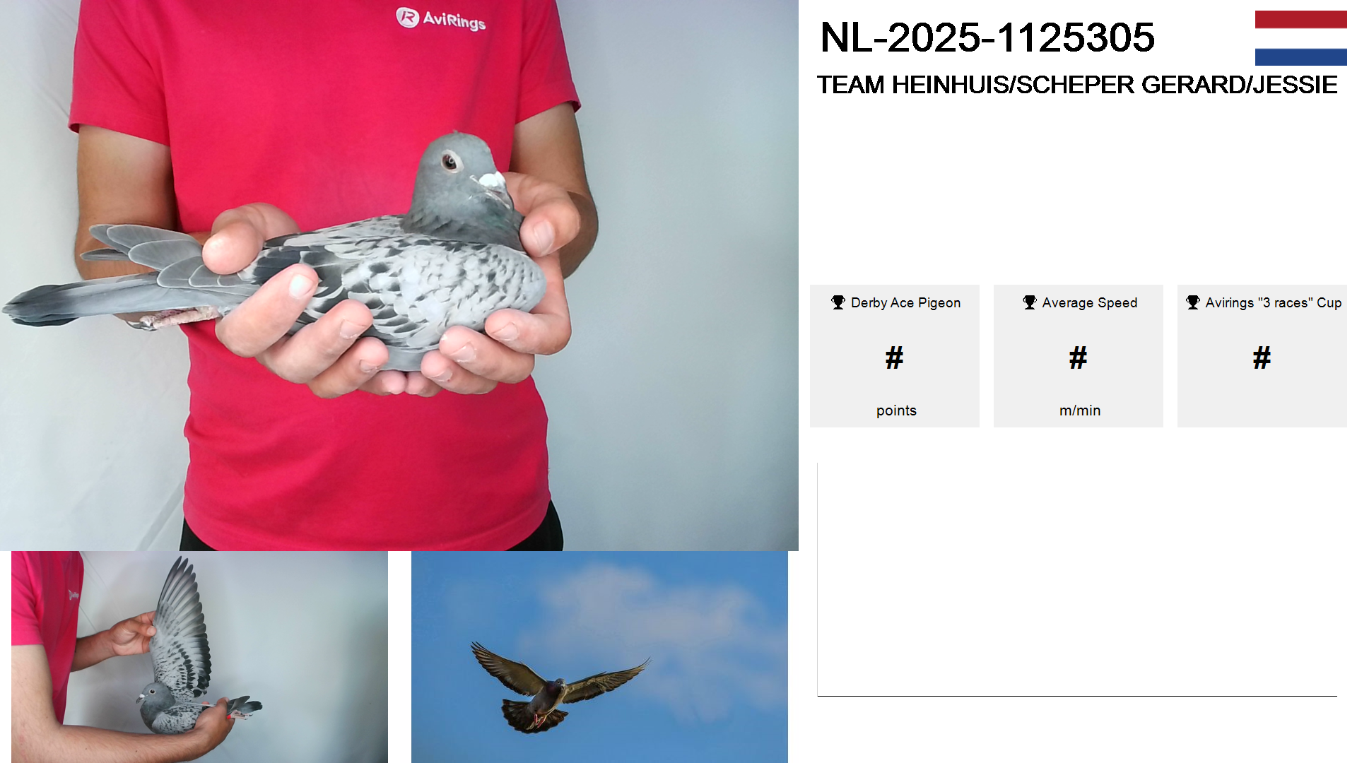Open the Derby Ace Pigeon stats card
This screenshot has width=1357, height=763.
tap(895, 356)
